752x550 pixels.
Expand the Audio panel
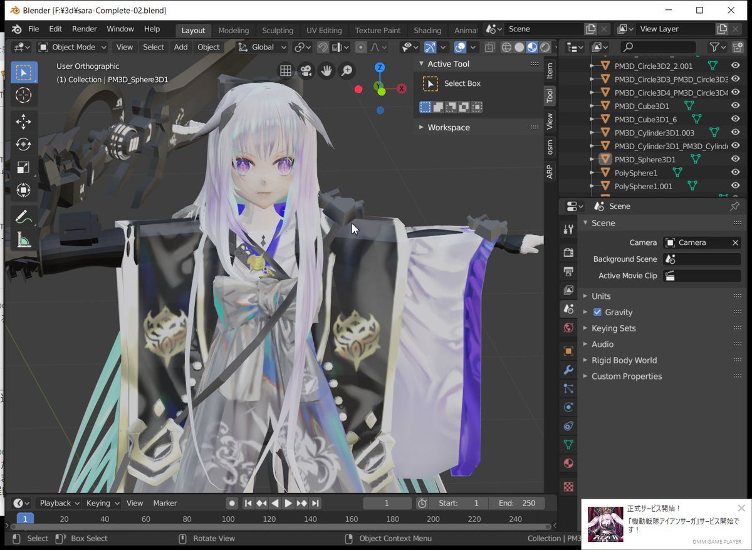[x=602, y=344]
